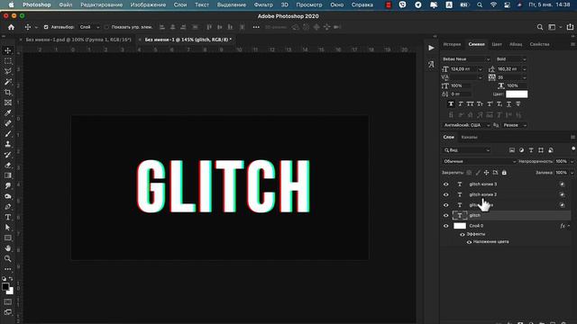This screenshot has width=577, height=324.
Task: Click the Actions play button in panel dock
Action: (431, 48)
